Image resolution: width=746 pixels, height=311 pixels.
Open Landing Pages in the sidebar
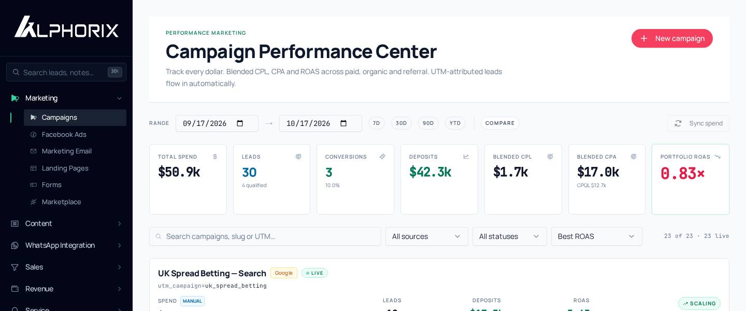tap(75, 168)
